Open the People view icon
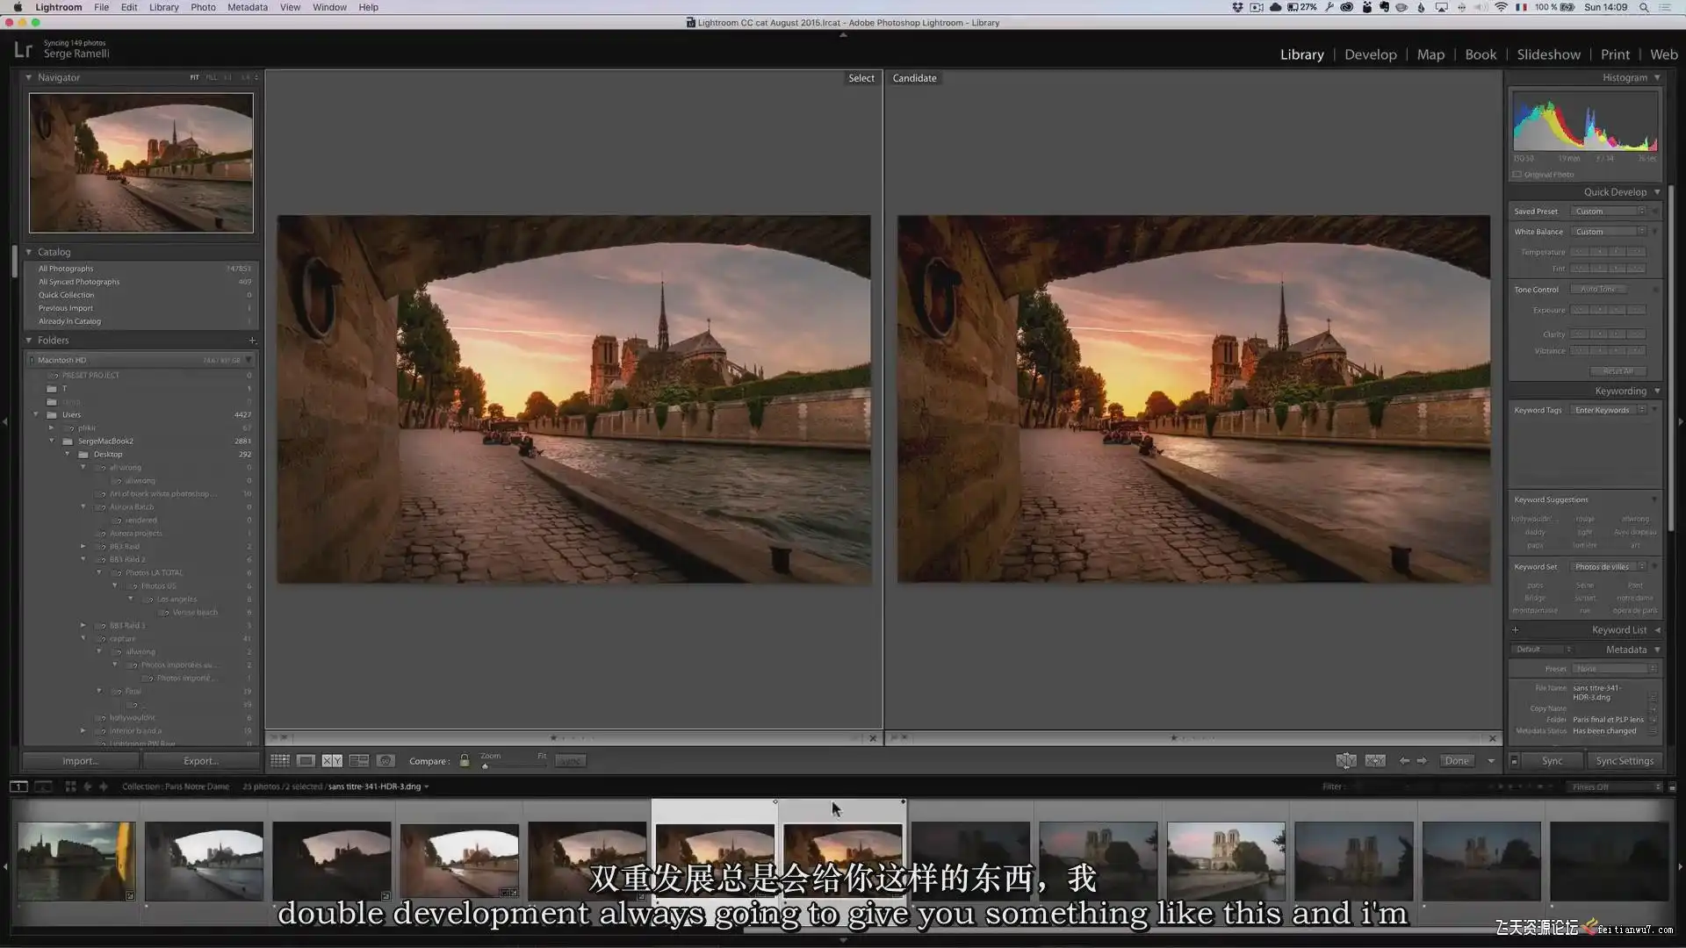This screenshot has width=1686, height=948. coord(385,761)
